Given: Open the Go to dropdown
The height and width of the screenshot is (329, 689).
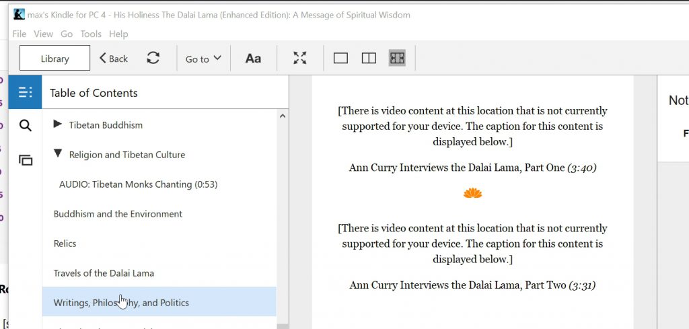Looking at the screenshot, I should [x=203, y=59].
